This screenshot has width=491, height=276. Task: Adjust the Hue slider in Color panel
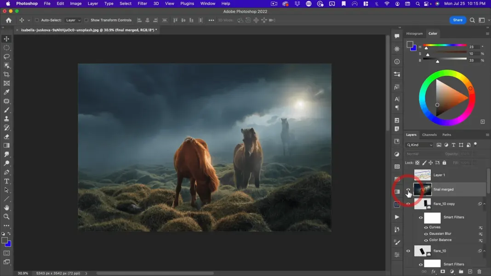(x=426, y=47)
